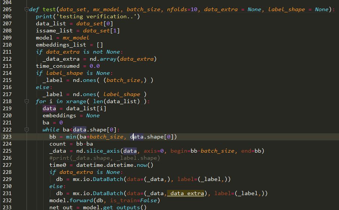
Task: Click batch_size inside nd.ones on line 215
Action: click(123, 80)
